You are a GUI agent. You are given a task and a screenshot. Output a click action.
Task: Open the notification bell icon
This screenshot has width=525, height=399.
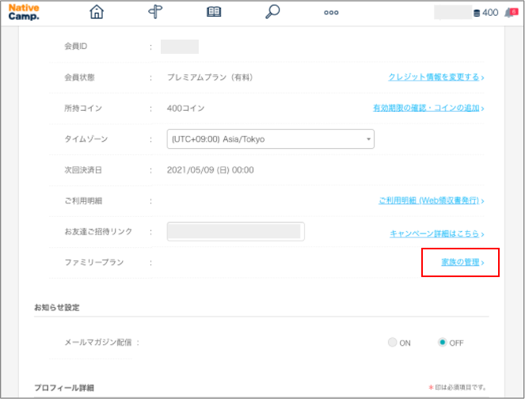[509, 13]
